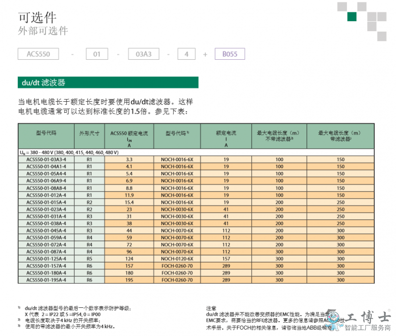The width and height of the screenshot is (396, 336).
Task: Select model code "ACS550-01-072A-4"
Action: click(x=46, y=245)
